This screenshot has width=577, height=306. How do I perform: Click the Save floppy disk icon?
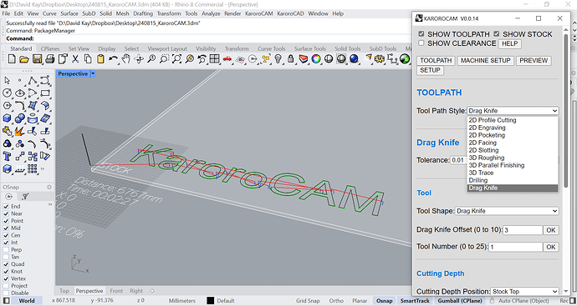pos(37,58)
